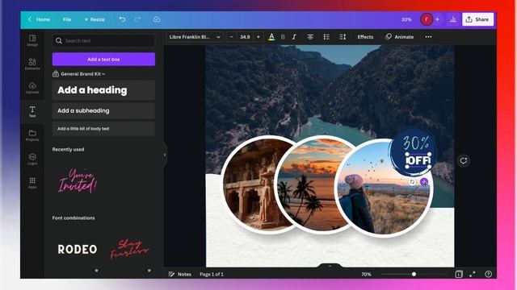Open the Elements panel
Screen dimensions: 517x290
32,64
